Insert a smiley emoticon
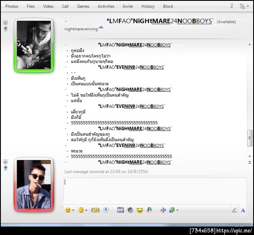 pyautogui.click(x=68, y=210)
